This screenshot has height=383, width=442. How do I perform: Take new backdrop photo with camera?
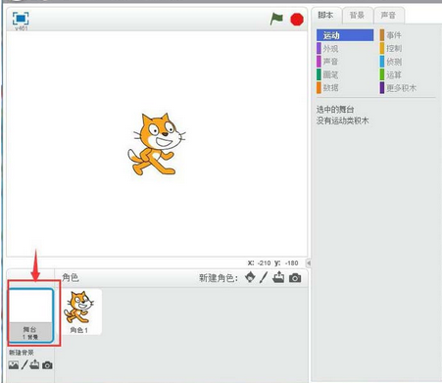click(47, 365)
